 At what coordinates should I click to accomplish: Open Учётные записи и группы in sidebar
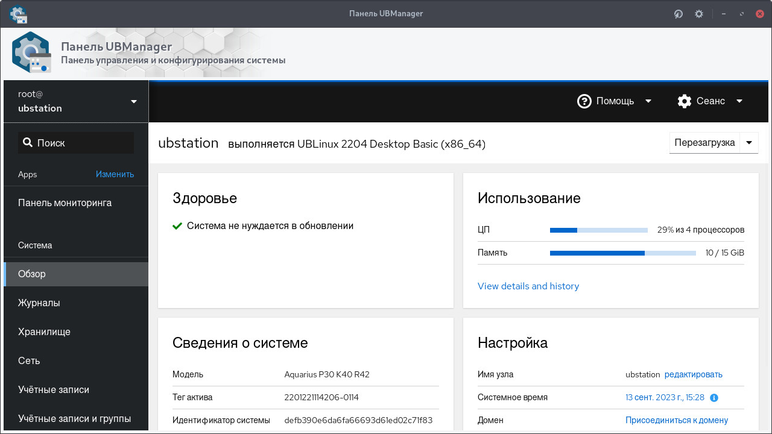tap(76, 419)
